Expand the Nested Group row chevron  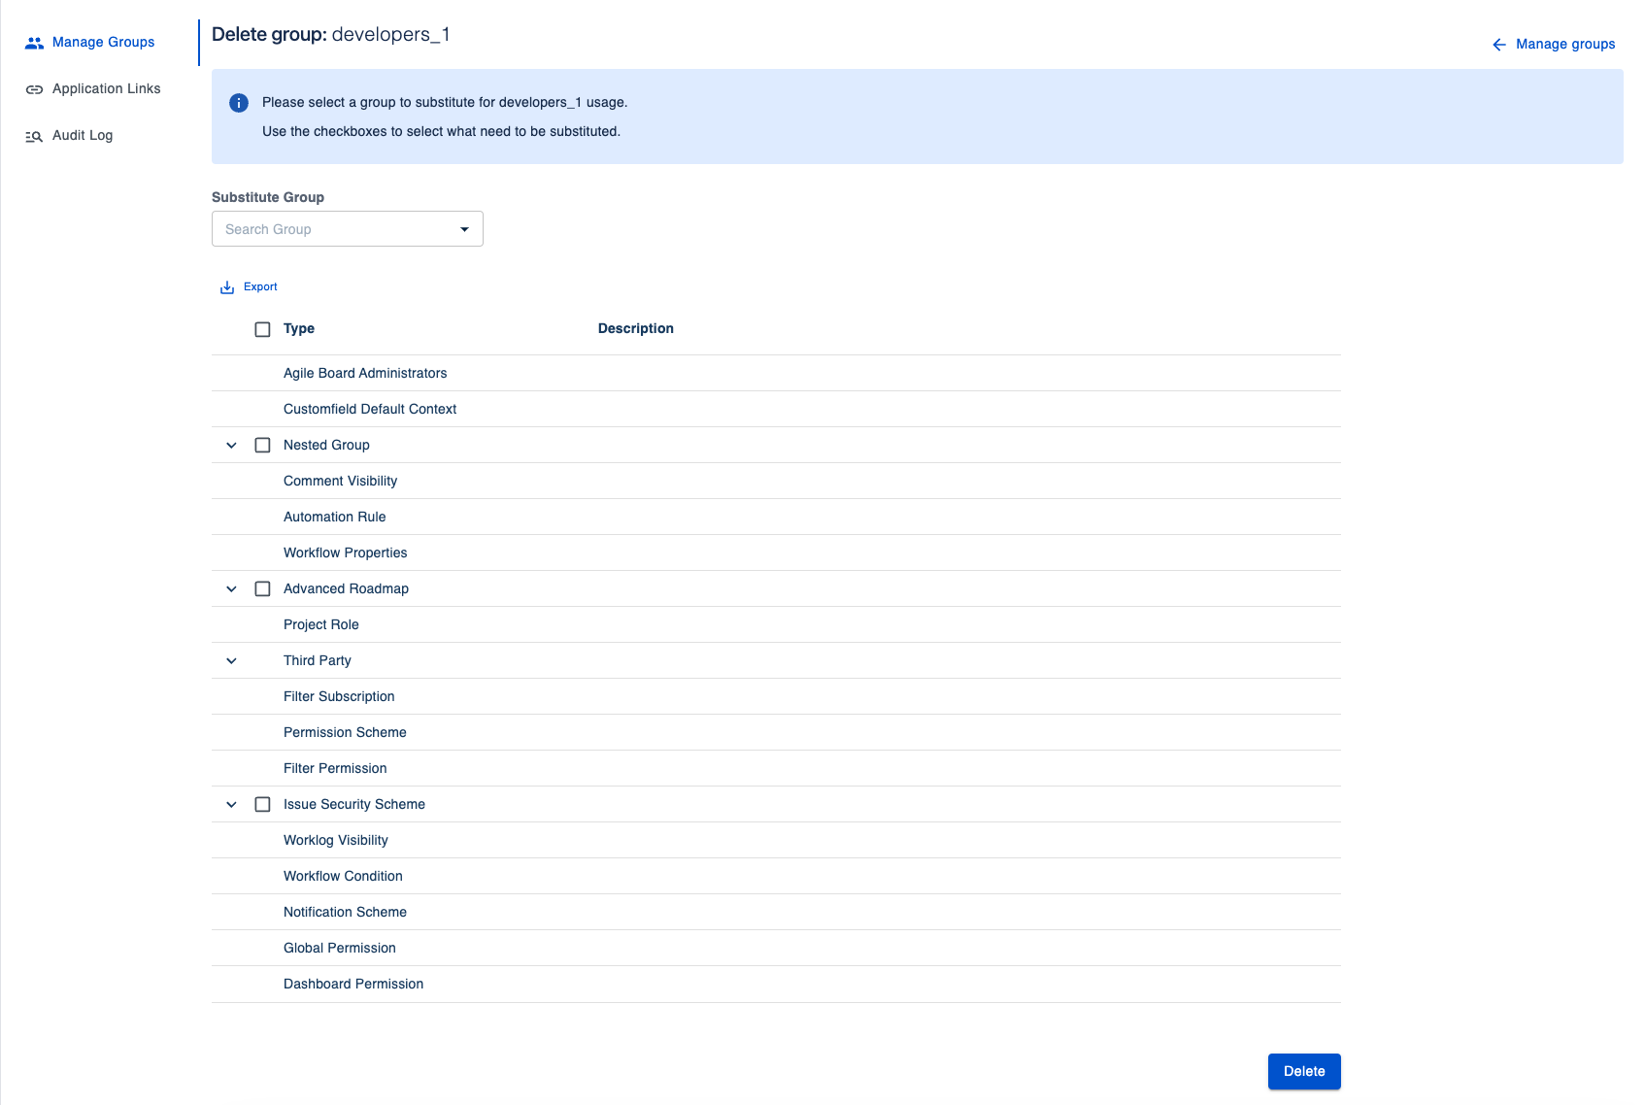[x=231, y=445]
